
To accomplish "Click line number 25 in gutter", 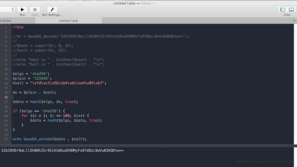I will (6, 139).
